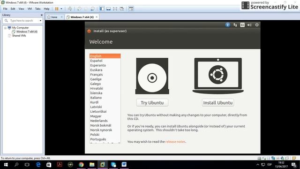Select Nederlands in the language list
This screenshot has height=169, width=300.
click(105, 121)
